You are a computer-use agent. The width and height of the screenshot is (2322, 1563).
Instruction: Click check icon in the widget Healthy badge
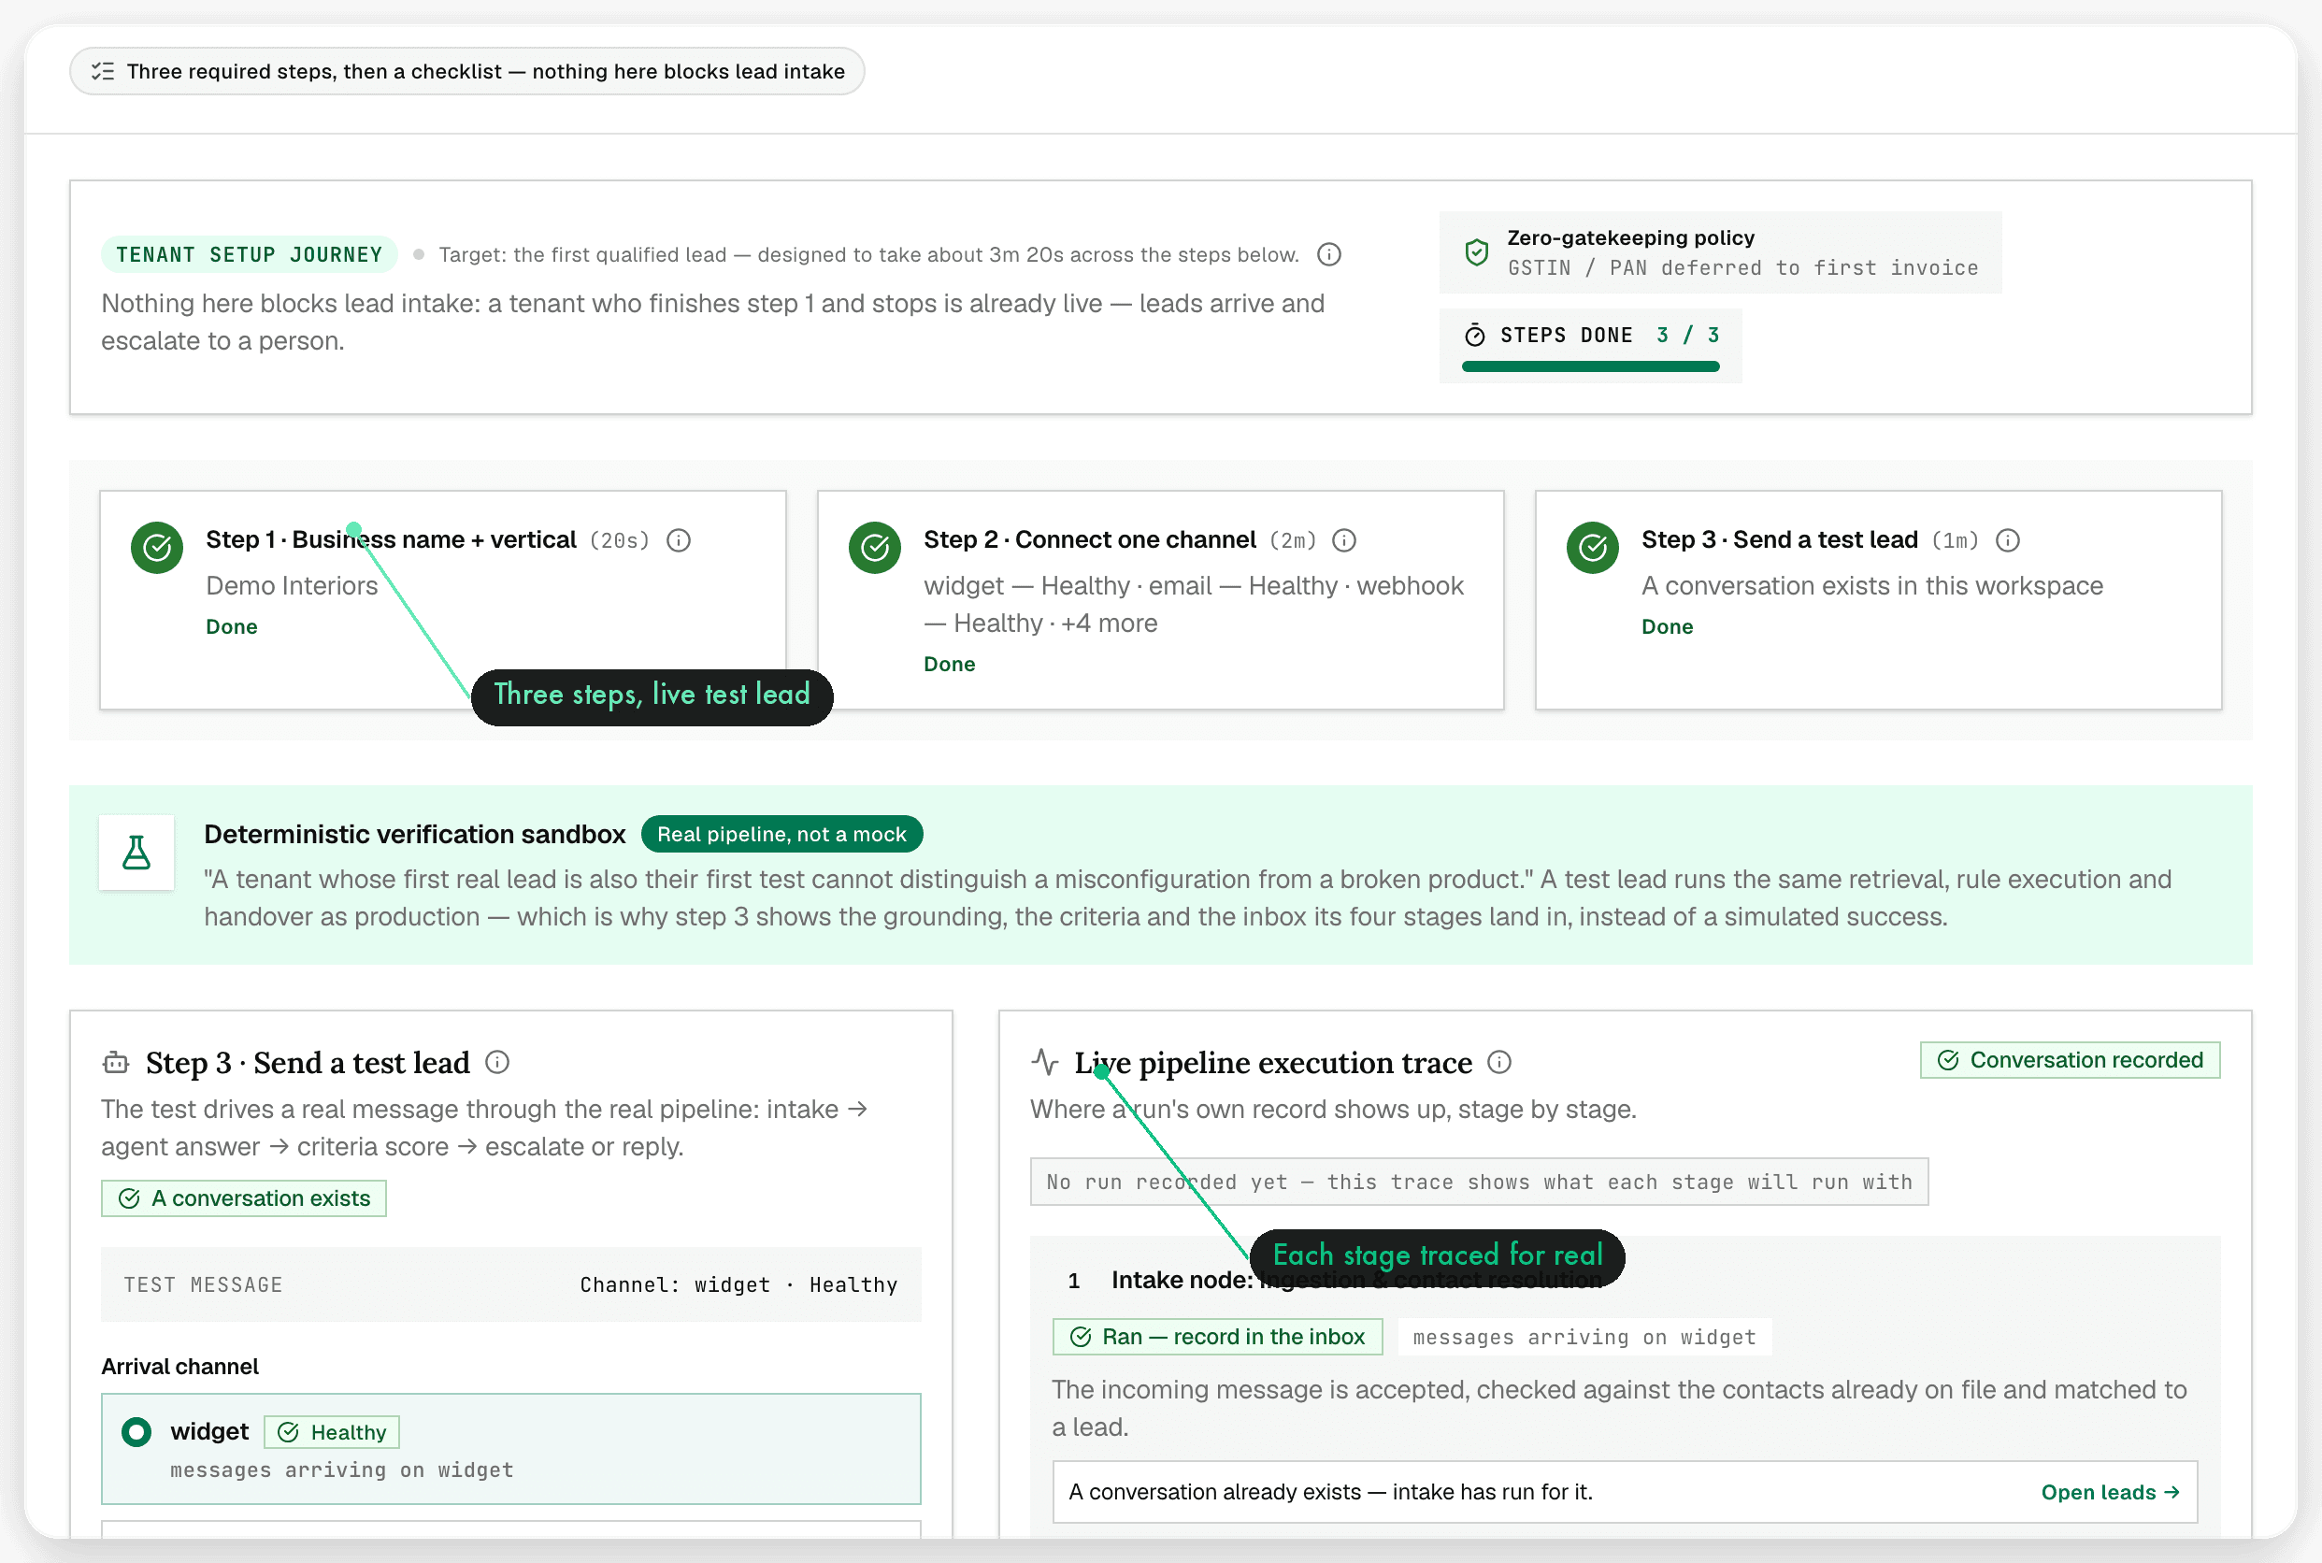(288, 1433)
